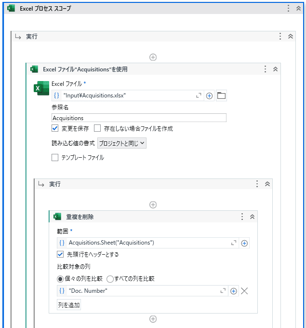Image resolution: width=306 pixels, height=328 pixels.
Task: Click plus icon beside Input¥Acquisitions.xlsx field
Action: point(209,96)
